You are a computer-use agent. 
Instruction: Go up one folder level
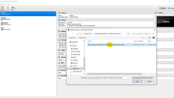coord(78,34)
